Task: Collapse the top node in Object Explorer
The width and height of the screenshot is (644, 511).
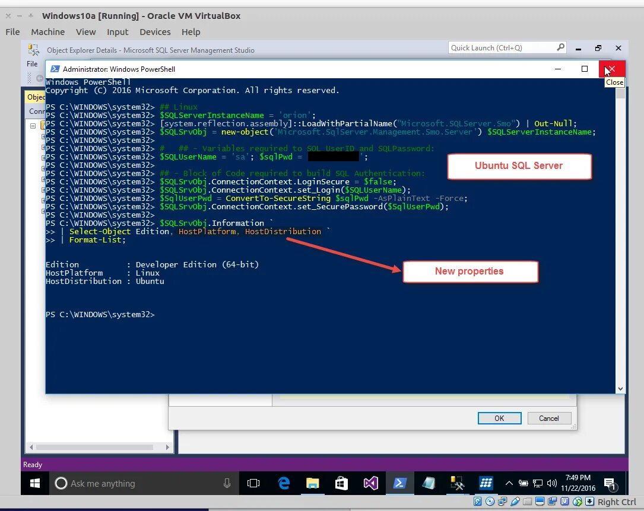Action: [34, 126]
